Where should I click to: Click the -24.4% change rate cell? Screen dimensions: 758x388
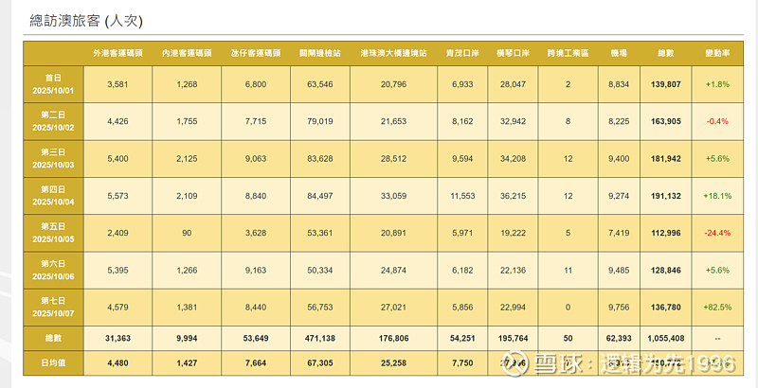[x=717, y=233]
